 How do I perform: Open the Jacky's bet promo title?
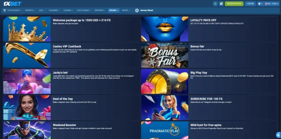tap(60, 72)
